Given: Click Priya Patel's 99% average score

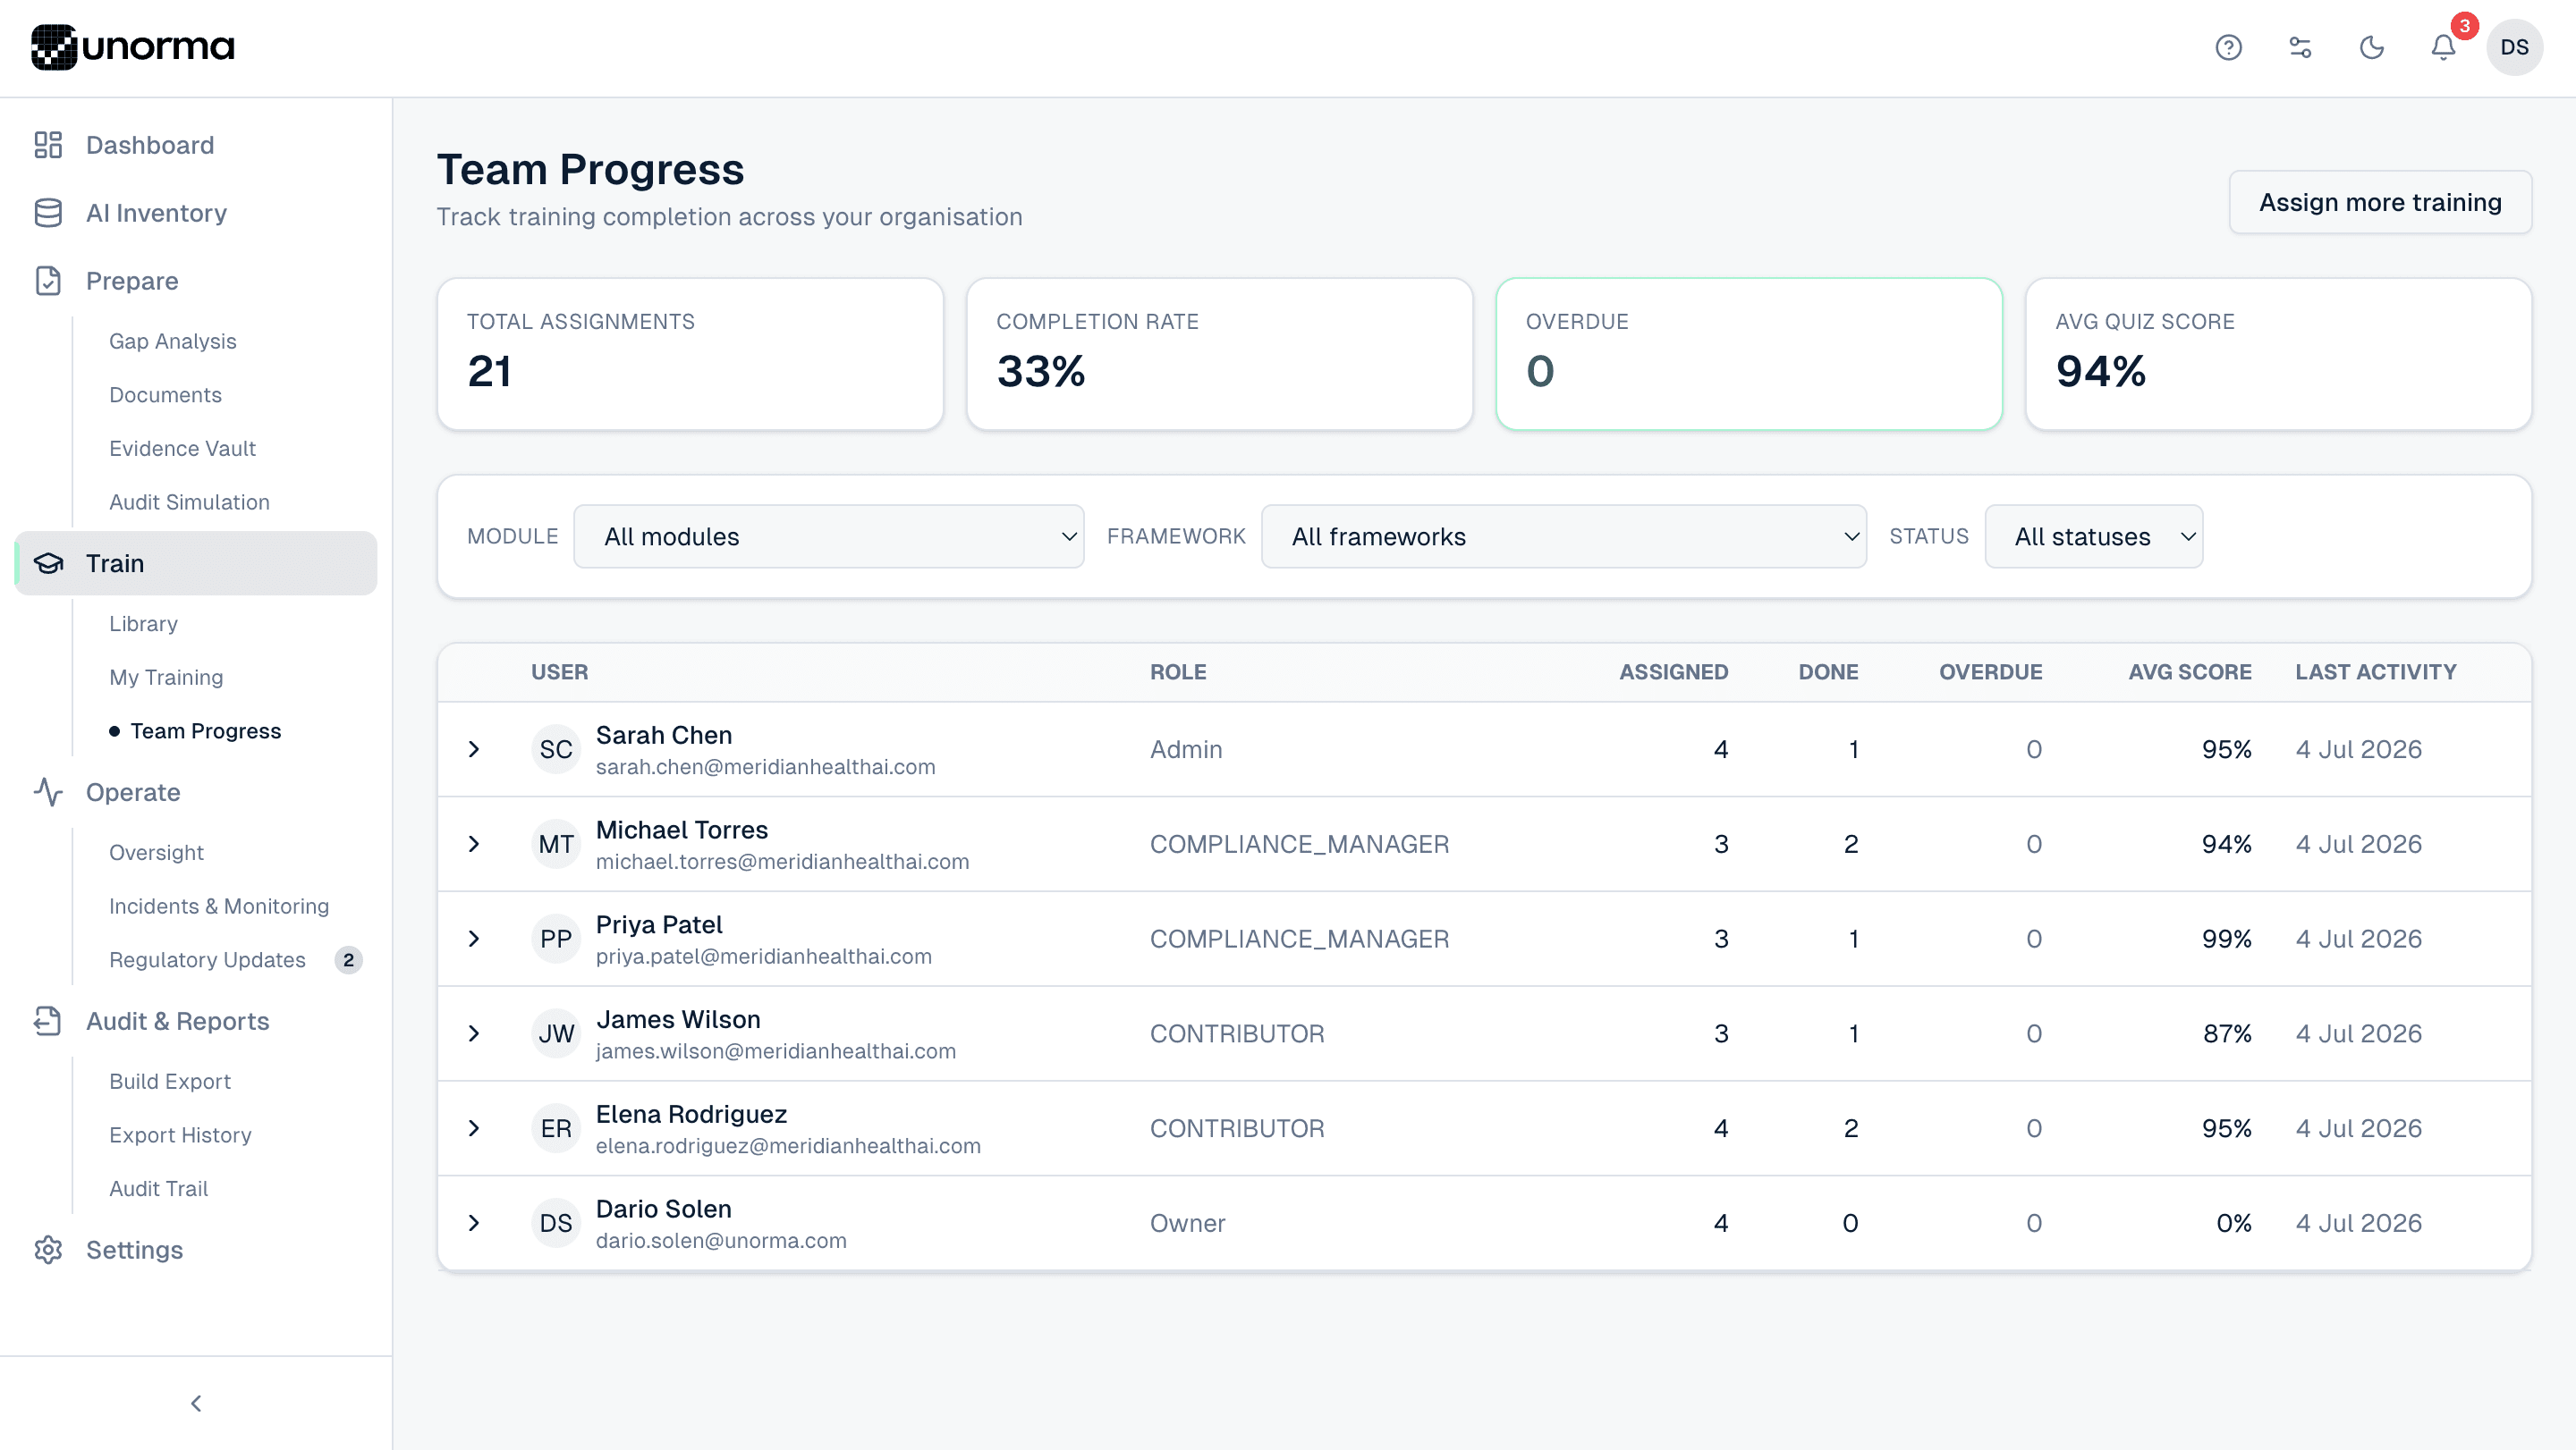Looking at the screenshot, I should coord(2226,940).
